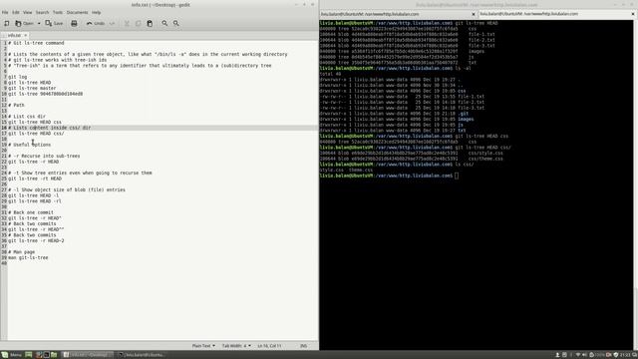Click the Print icon in gedit toolbar
This screenshot has height=359, width=638.
click(x=74, y=24)
